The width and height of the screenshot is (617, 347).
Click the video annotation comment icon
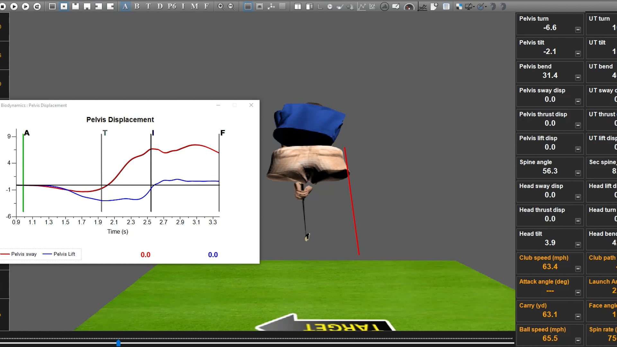click(x=396, y=6)
